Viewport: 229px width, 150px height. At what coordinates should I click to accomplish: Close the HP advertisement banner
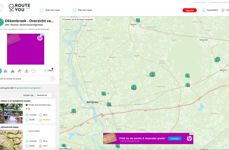coord(191,134)
